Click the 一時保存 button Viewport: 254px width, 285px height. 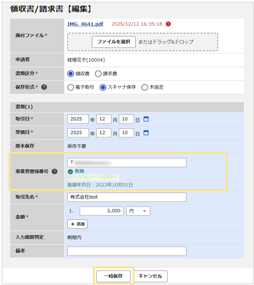point(113,276)
